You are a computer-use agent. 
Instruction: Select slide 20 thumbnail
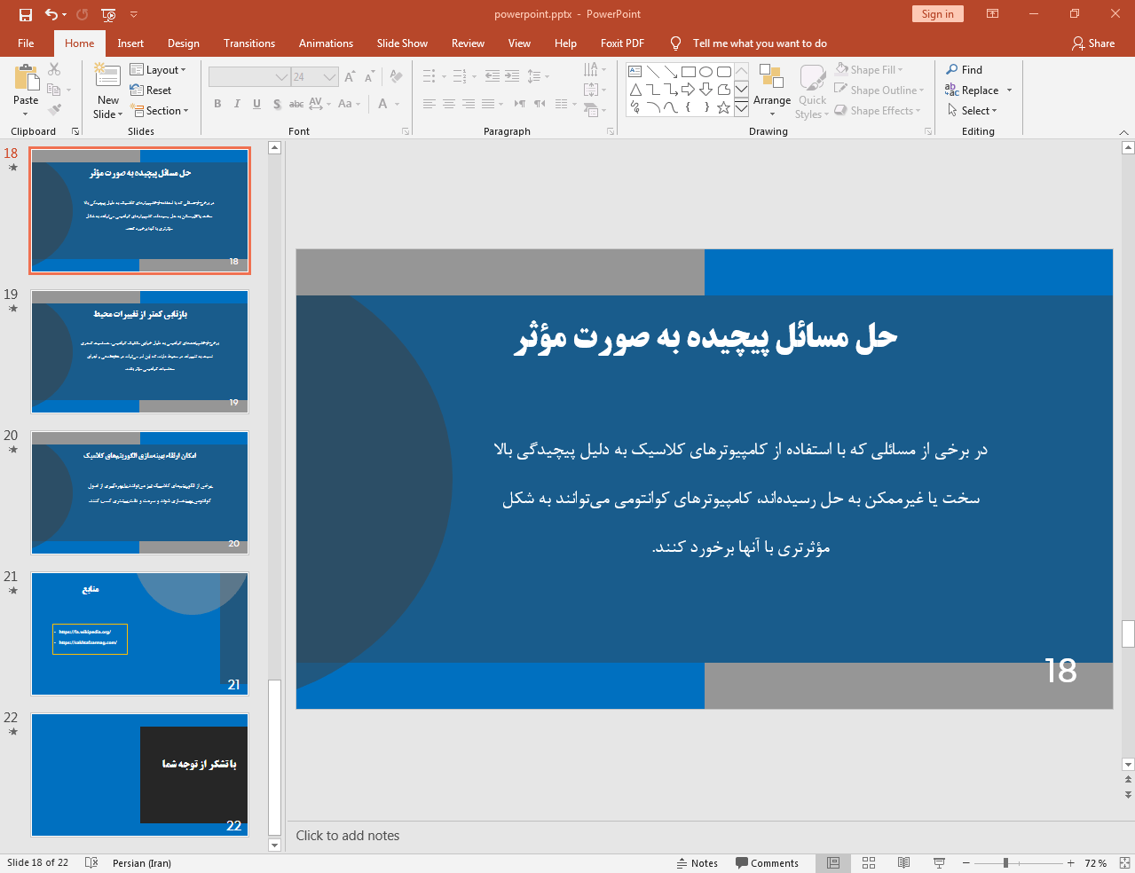(x=139, y=492)
